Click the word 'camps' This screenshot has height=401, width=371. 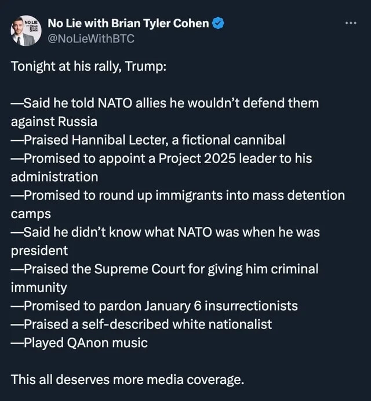point(31,214)
